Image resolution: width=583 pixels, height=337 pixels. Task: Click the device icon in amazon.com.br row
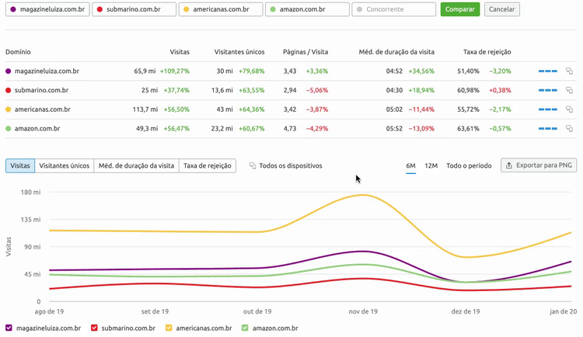569,128
